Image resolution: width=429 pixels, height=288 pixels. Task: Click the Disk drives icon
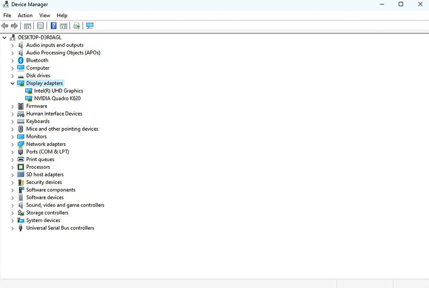point(21,76)
